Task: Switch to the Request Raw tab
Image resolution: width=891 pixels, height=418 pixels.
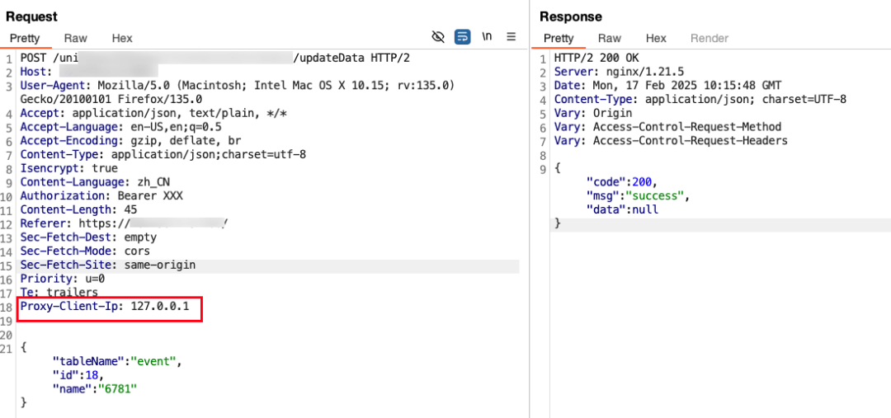Action: coord(75,38)
